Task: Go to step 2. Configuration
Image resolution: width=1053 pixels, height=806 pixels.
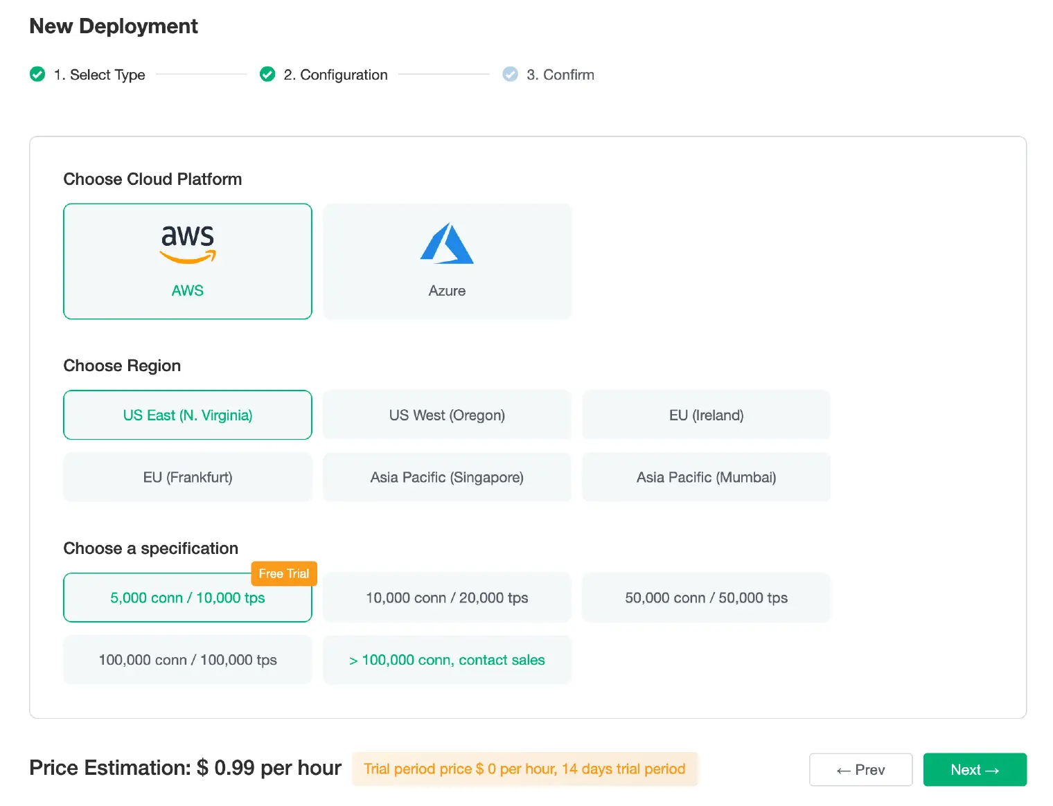Action: click(335, 75)
